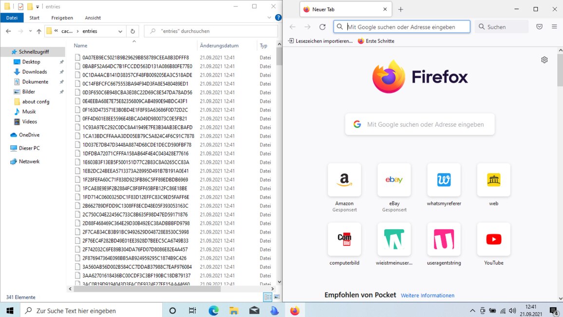Refresh the entries folder in Explorer
The width and height of the screenshot is (563, 317).
pyautogui.click(x=132, y=31)
